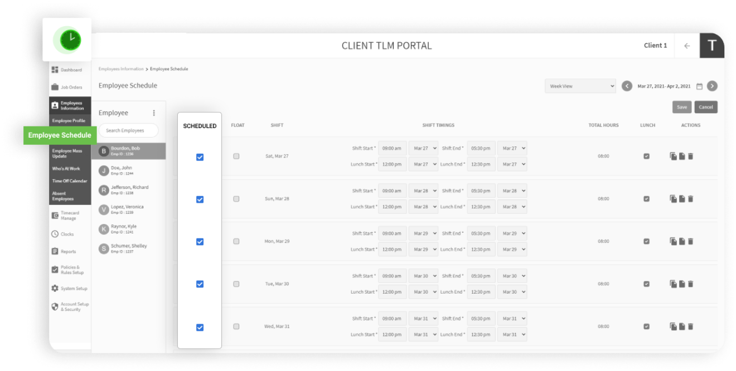Enable Float checkbox for Mon, Mar 29
This screenshot has height=371, width=736.
pos(236,241)
